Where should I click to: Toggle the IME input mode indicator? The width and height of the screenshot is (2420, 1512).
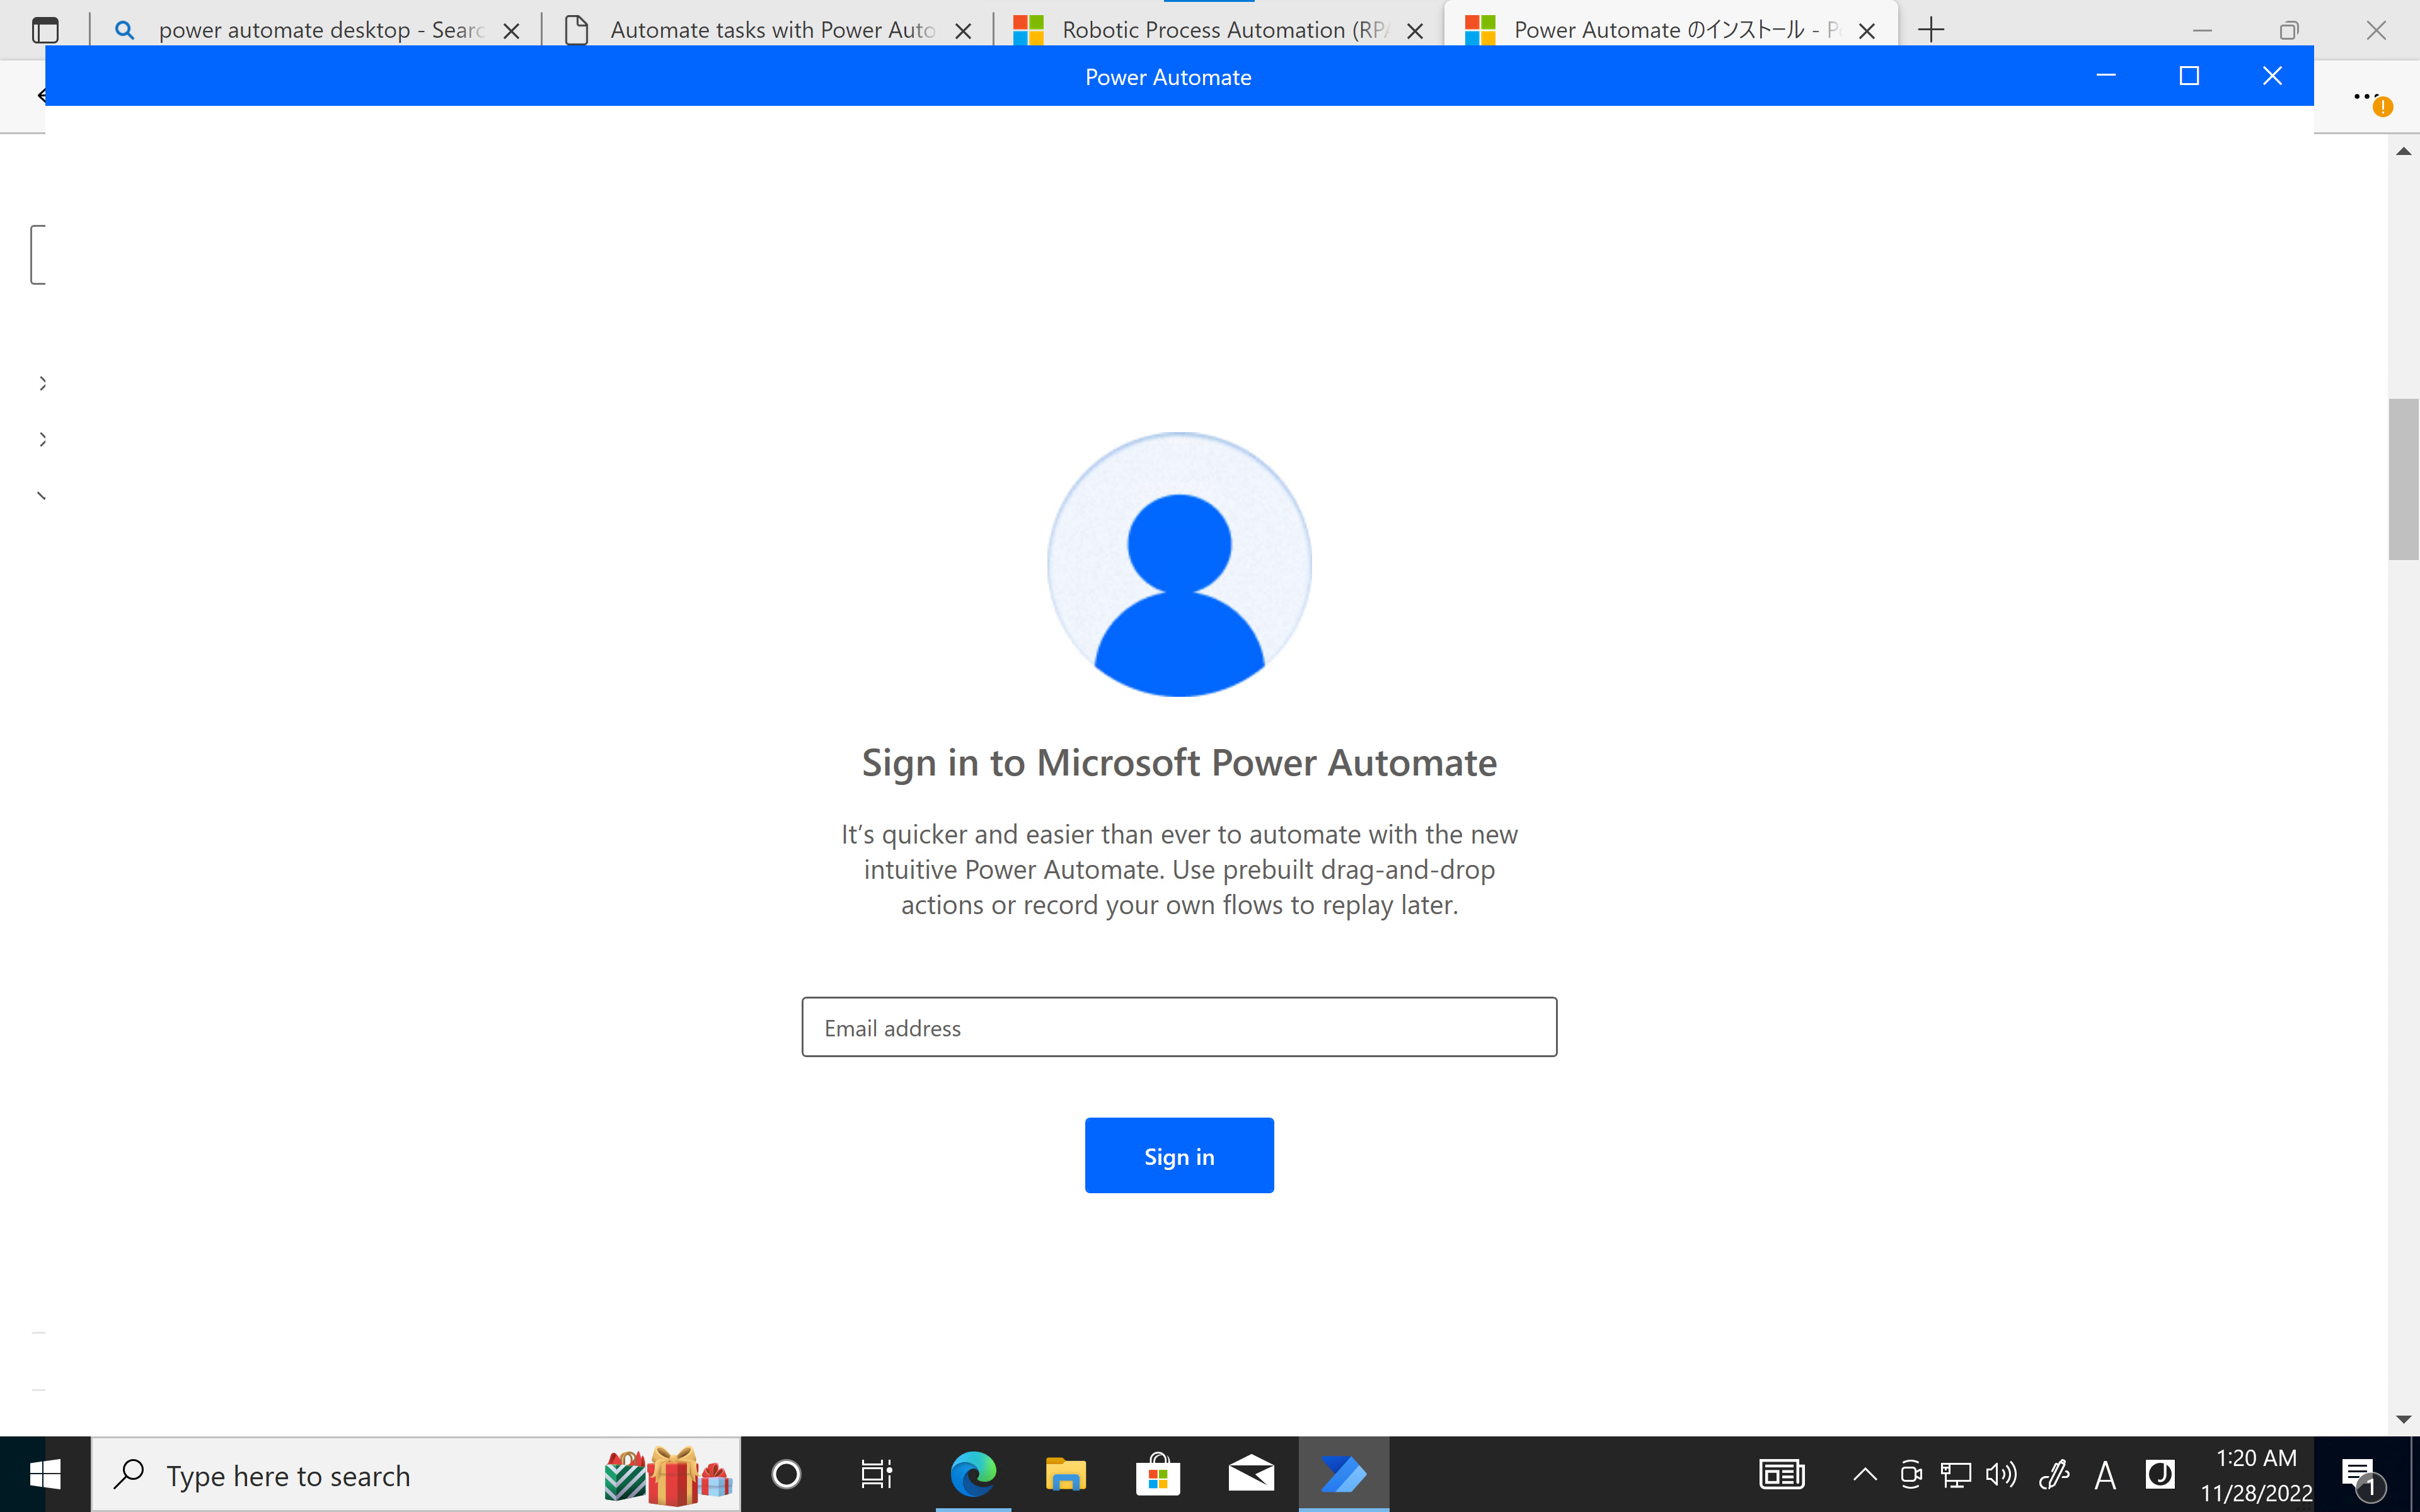pos(2104,1474)
